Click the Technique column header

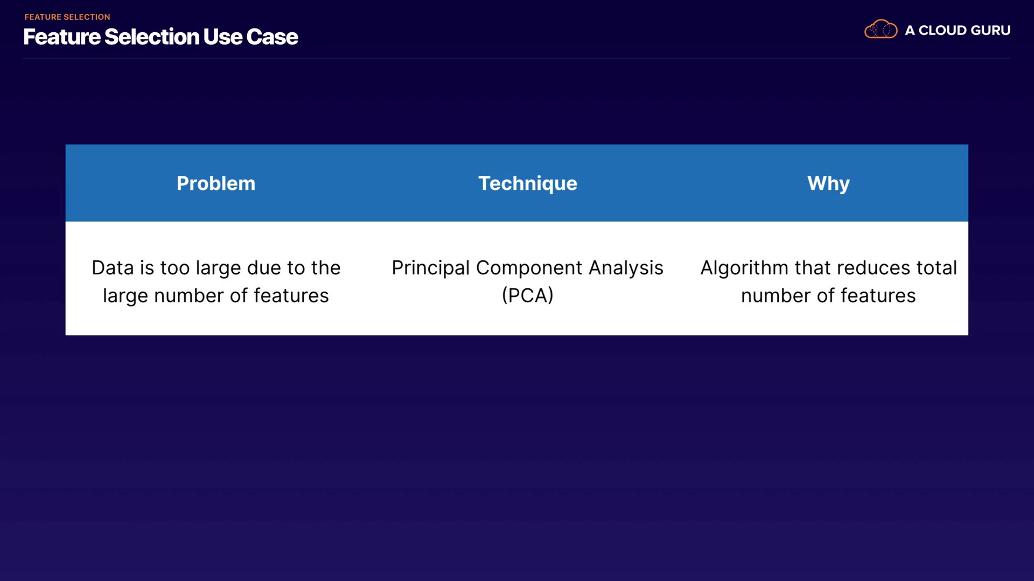click(527, 183)
